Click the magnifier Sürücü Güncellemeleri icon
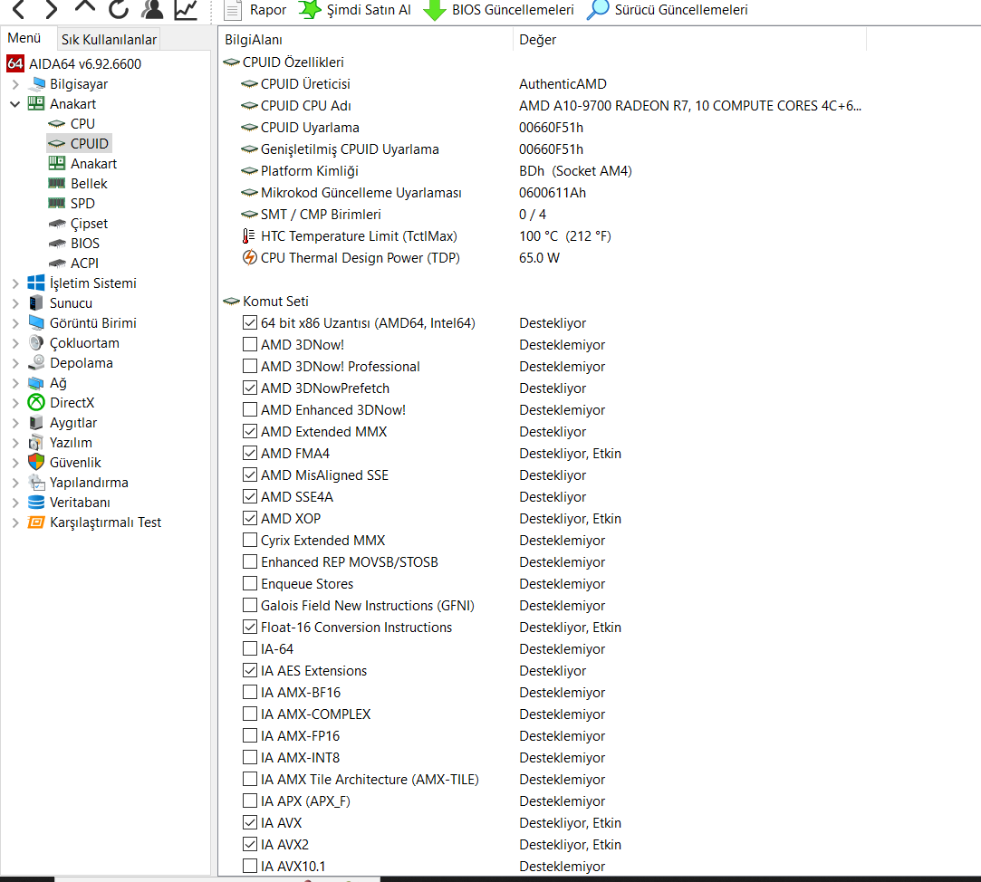Viewport: 981px width, 882px height. 598,9
